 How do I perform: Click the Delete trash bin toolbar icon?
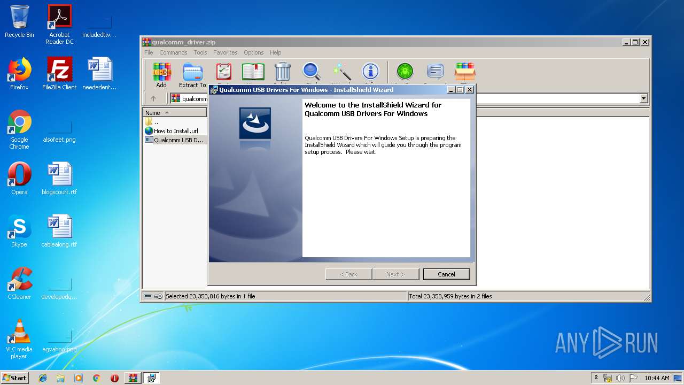282,72
